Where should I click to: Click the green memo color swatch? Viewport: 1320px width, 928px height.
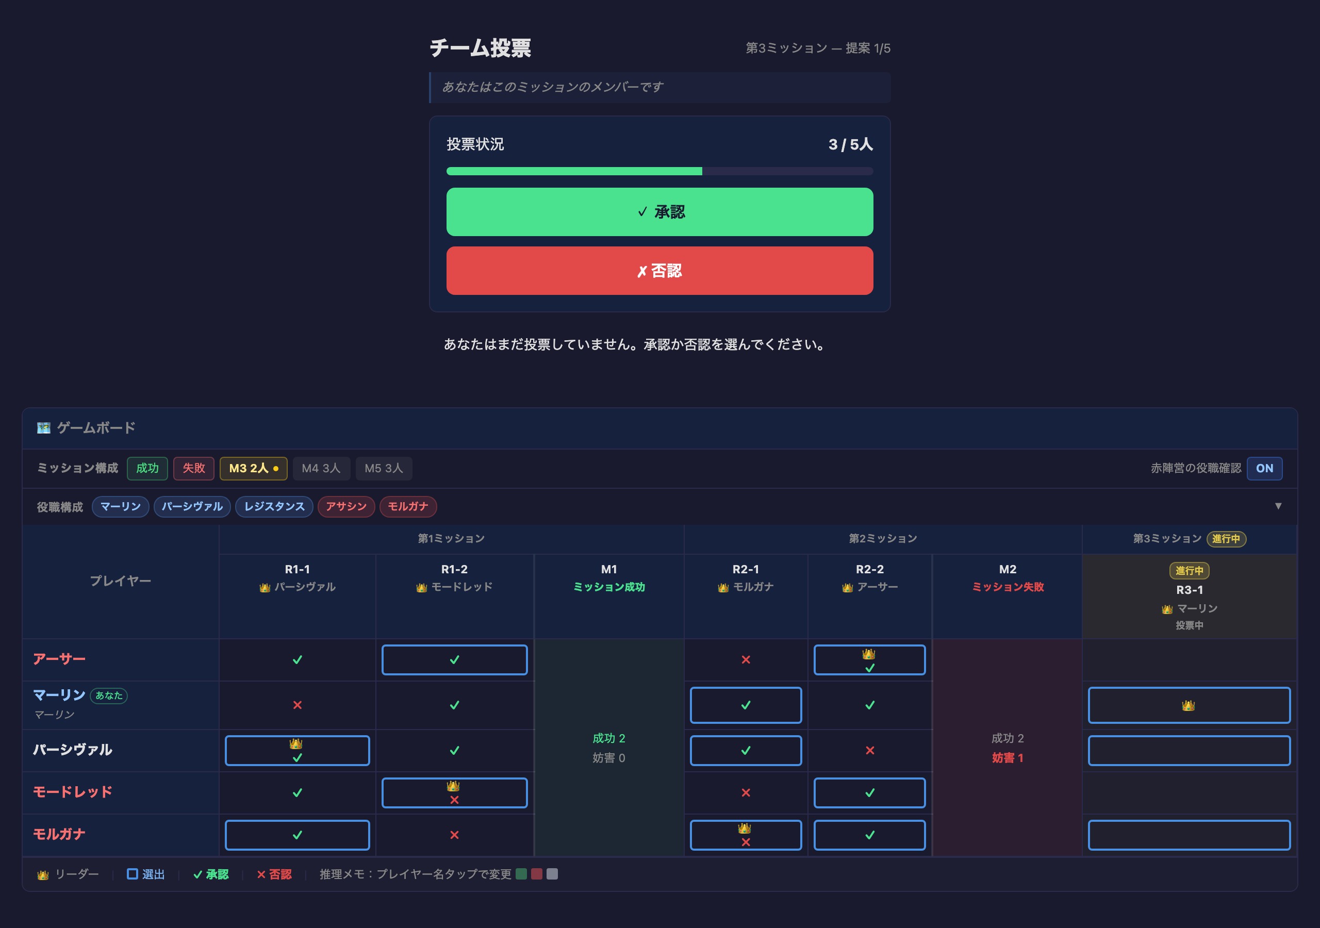click(521, 874)
